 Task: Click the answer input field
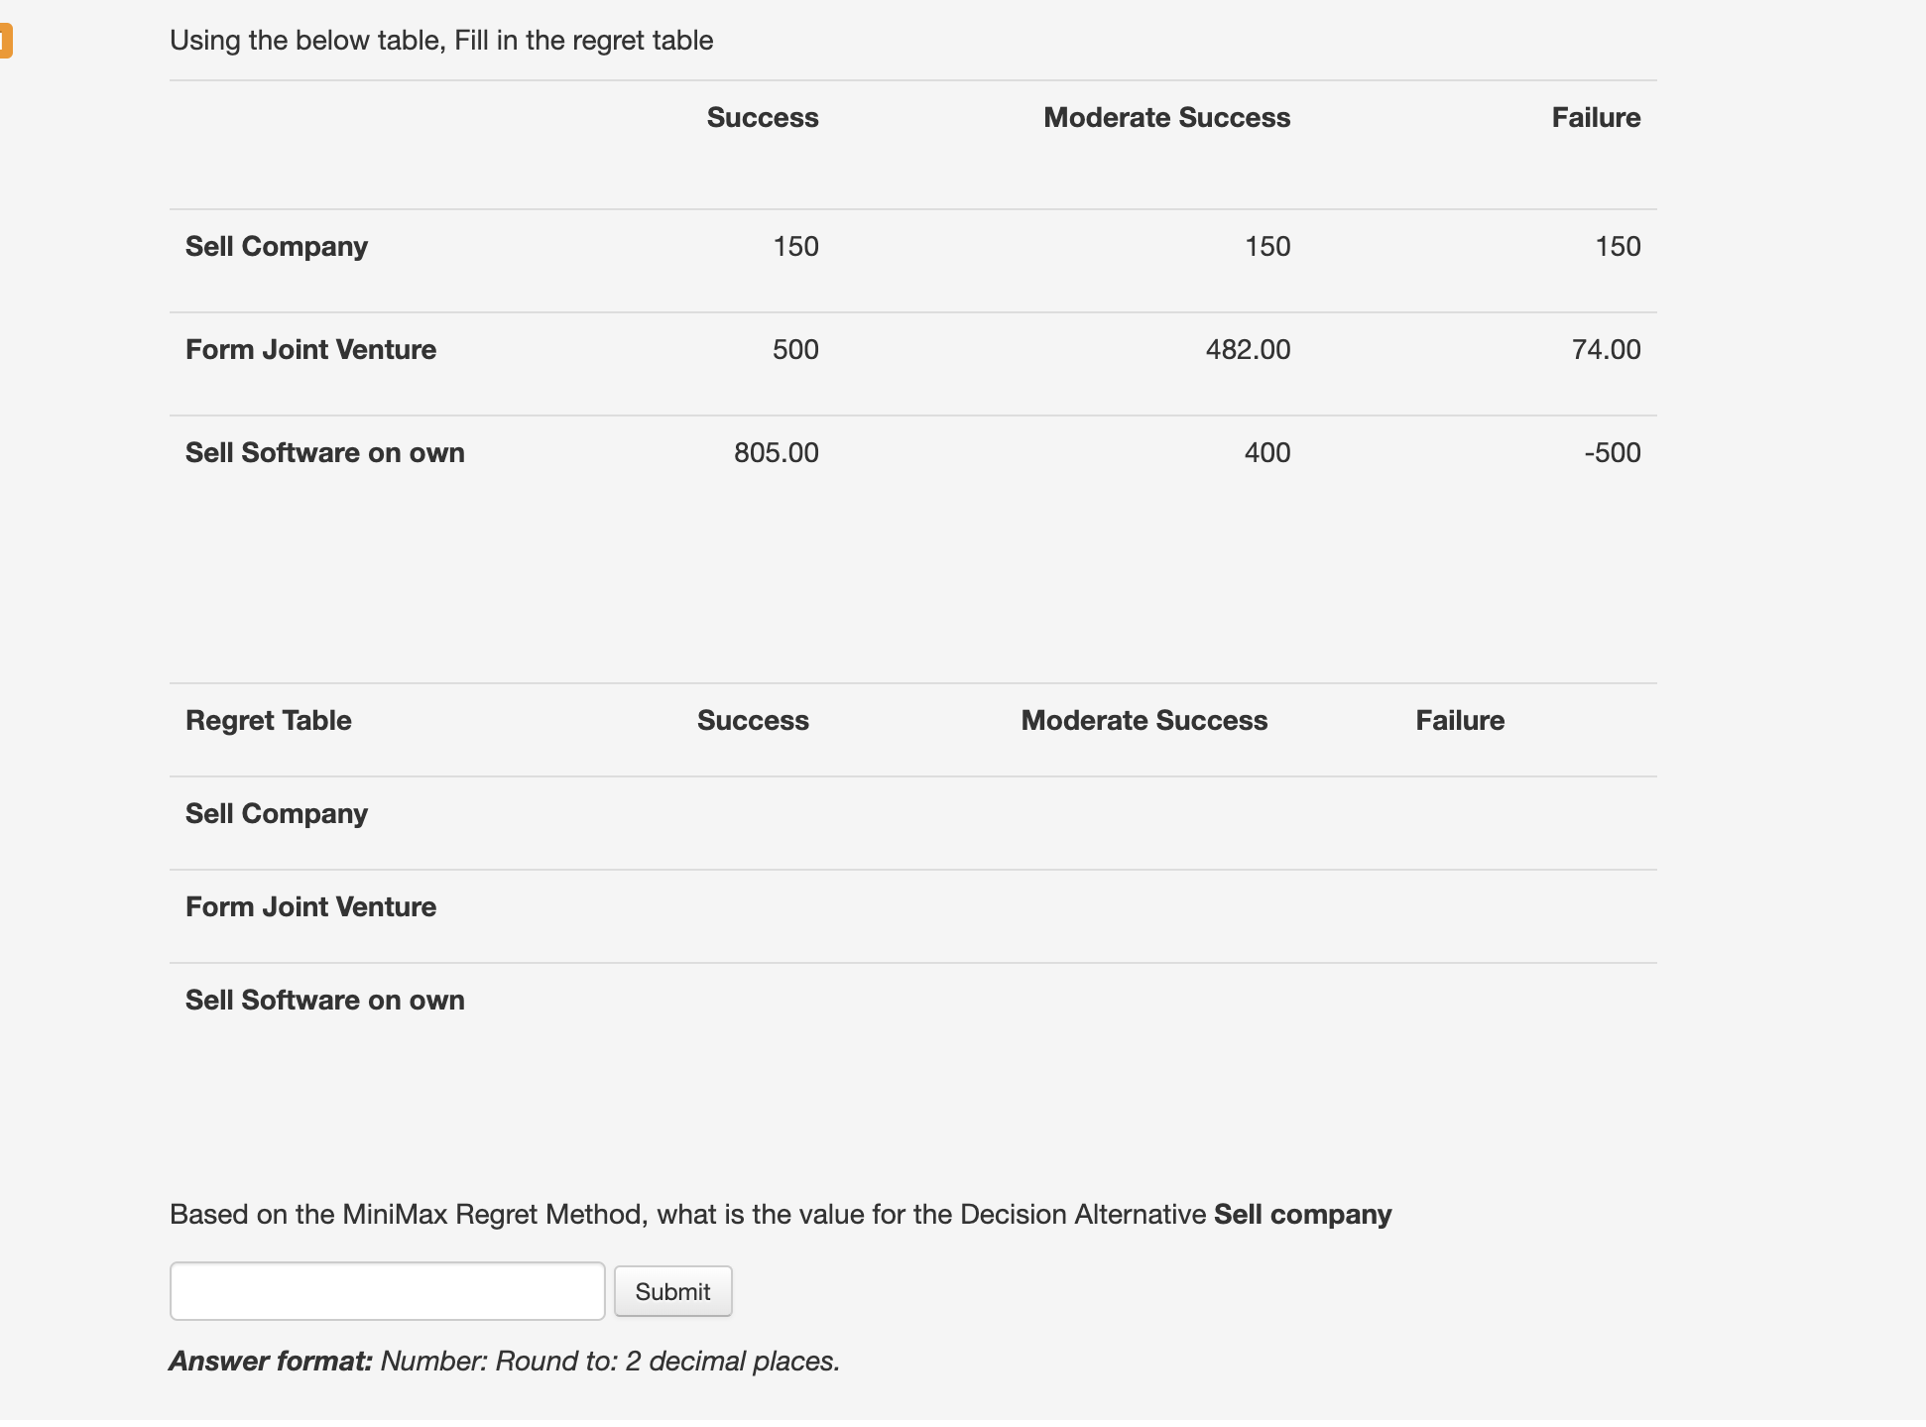[x=386, y=1291]
